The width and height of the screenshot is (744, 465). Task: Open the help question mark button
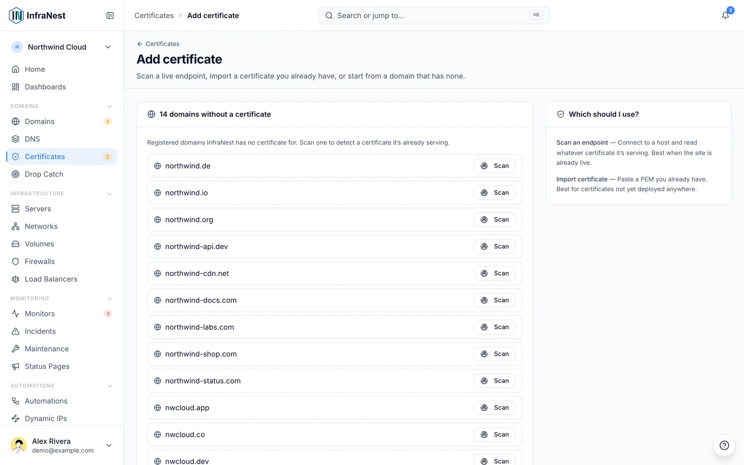click(724, 445)
